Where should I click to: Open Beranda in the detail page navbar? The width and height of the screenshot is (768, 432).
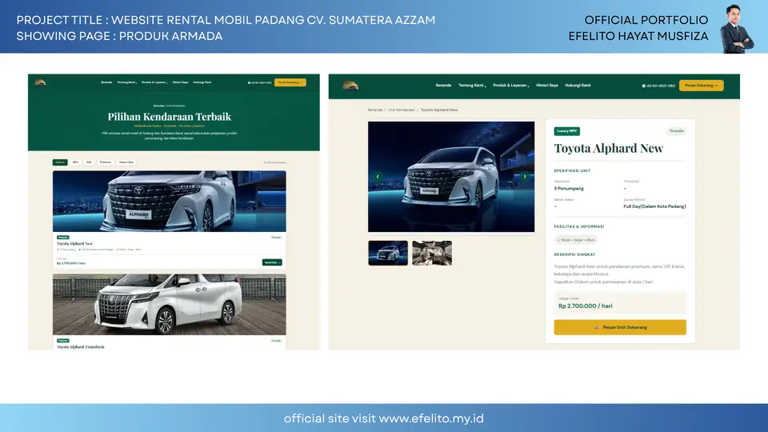pyautogui.click(x=443, y=86)
